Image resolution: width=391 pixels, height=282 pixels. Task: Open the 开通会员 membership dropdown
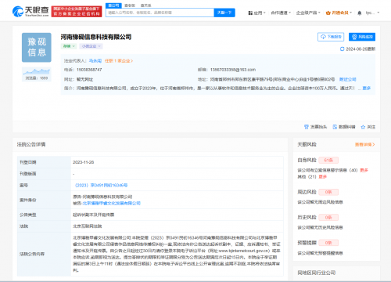pos(339,13)
